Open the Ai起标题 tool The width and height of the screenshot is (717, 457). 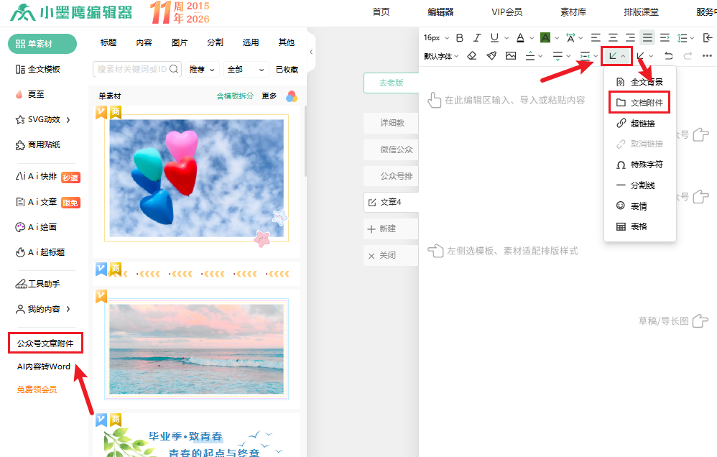coord(40,252)
